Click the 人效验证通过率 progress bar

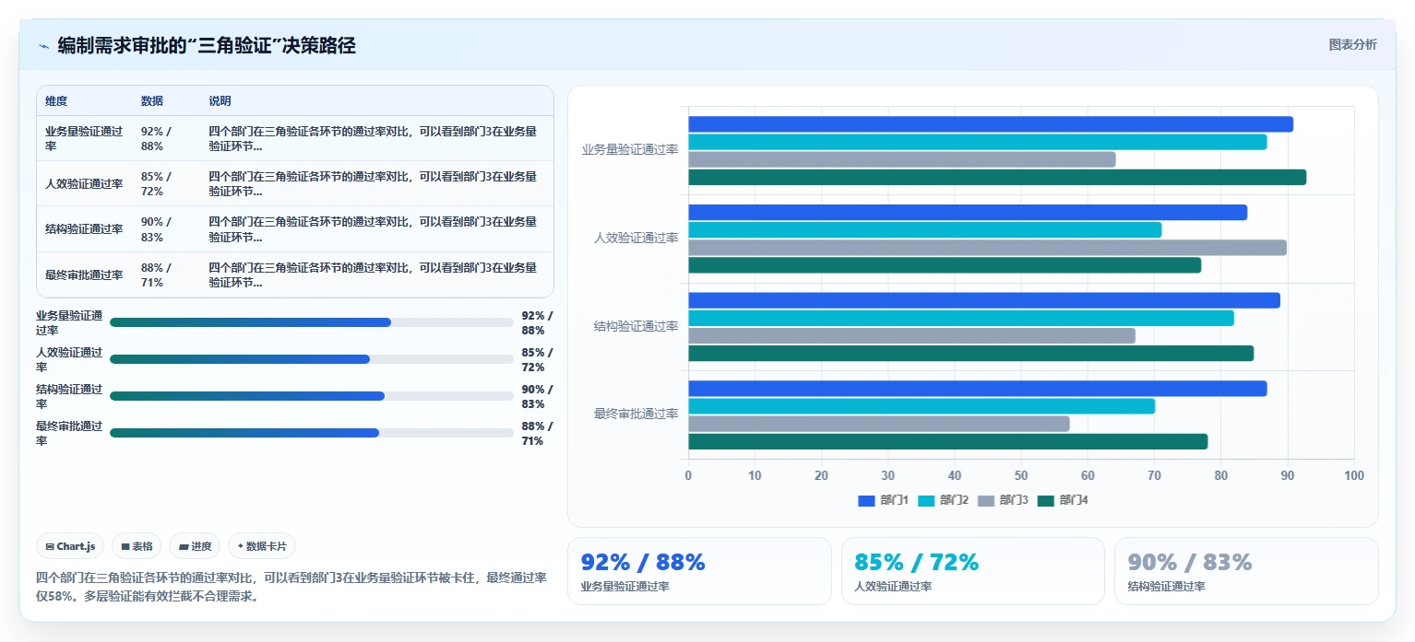(312, 359)
